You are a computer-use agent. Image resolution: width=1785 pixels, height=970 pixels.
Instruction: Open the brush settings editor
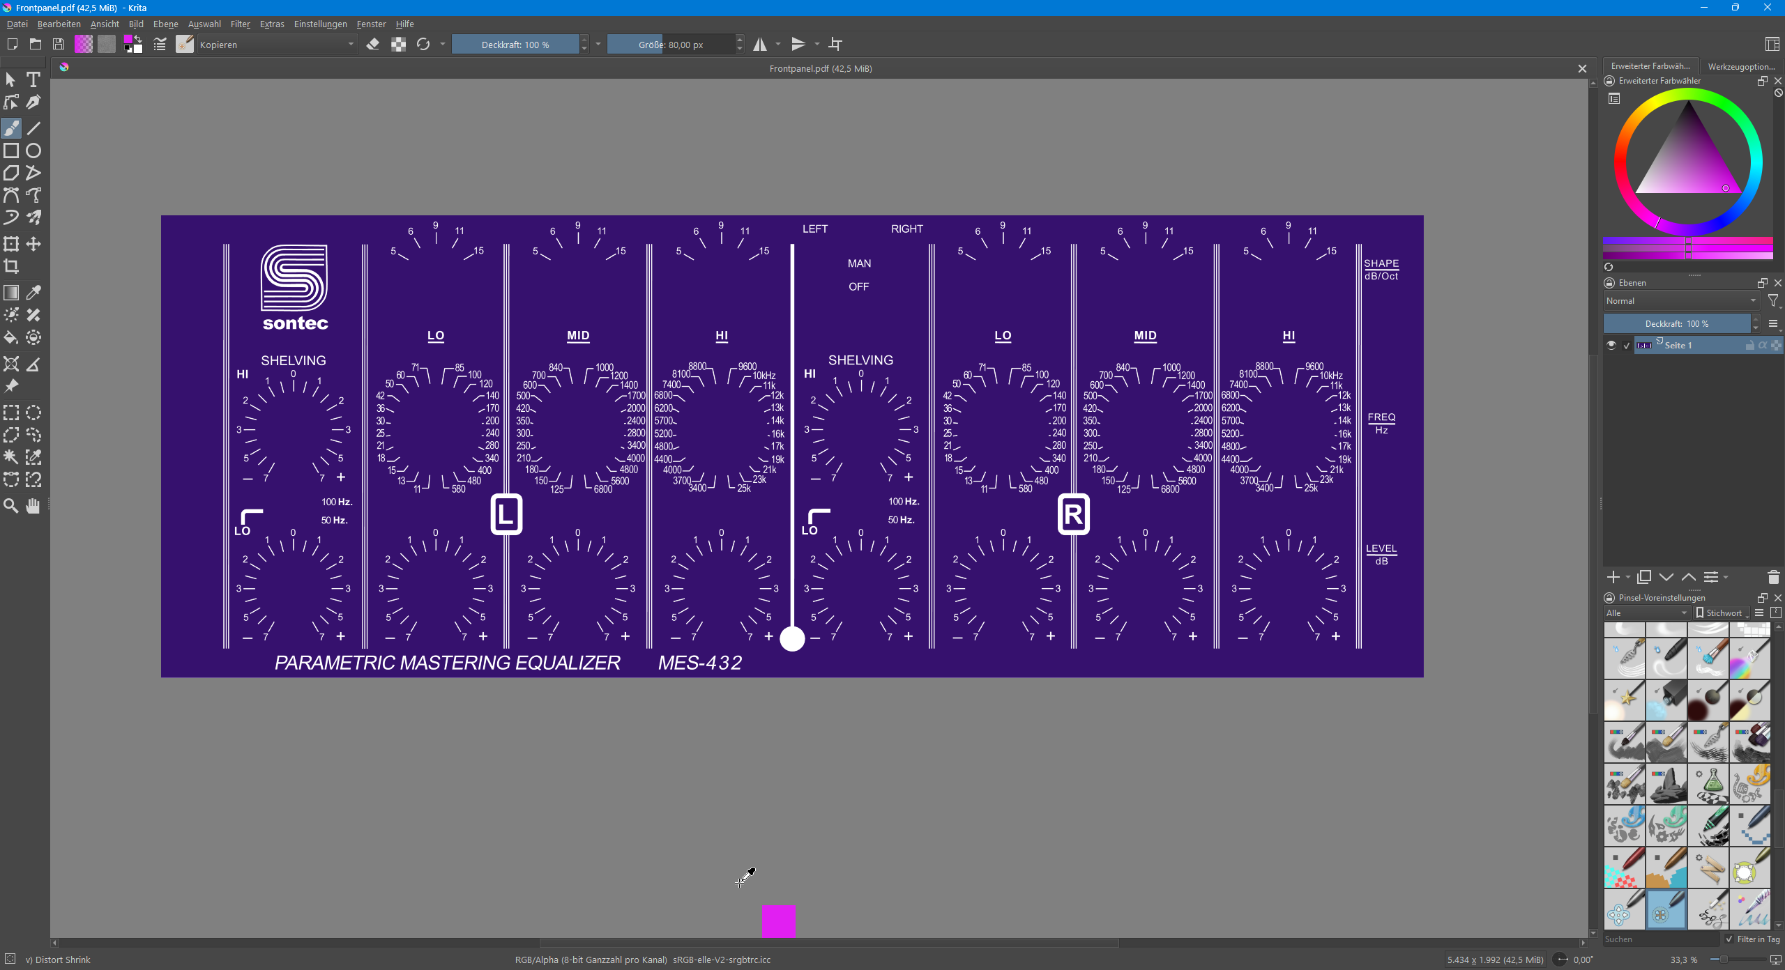point(160,45)
